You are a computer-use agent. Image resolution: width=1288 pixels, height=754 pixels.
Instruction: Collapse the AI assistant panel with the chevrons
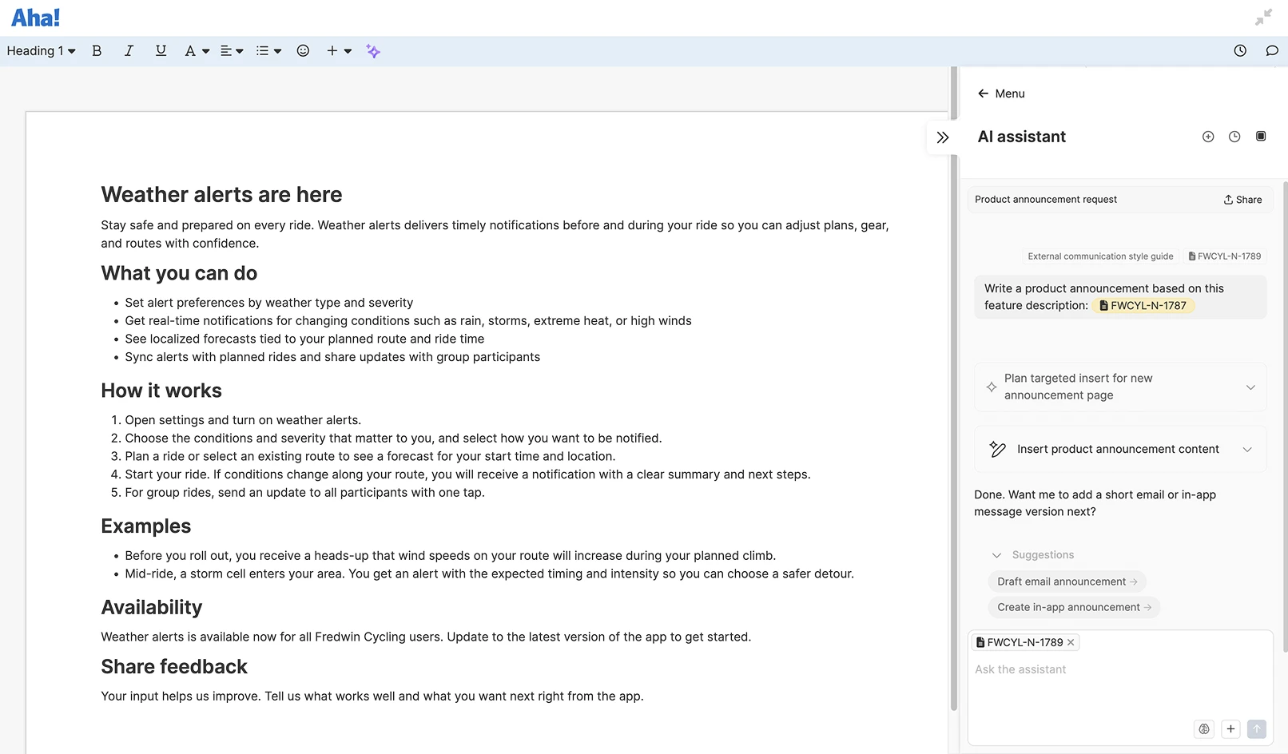pyautogui.click(x=943, y=137)
